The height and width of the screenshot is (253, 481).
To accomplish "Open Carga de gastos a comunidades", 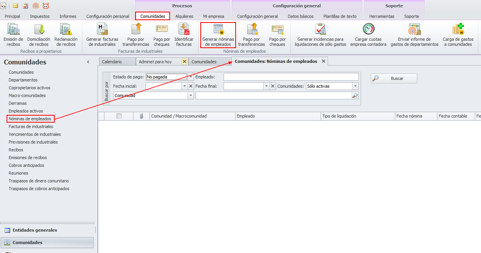I will click(x=458, y=35).
